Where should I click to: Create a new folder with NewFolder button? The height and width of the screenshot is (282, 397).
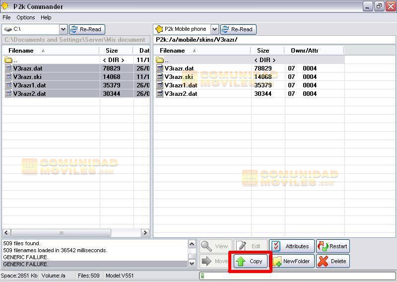click(x=292, y=261)
